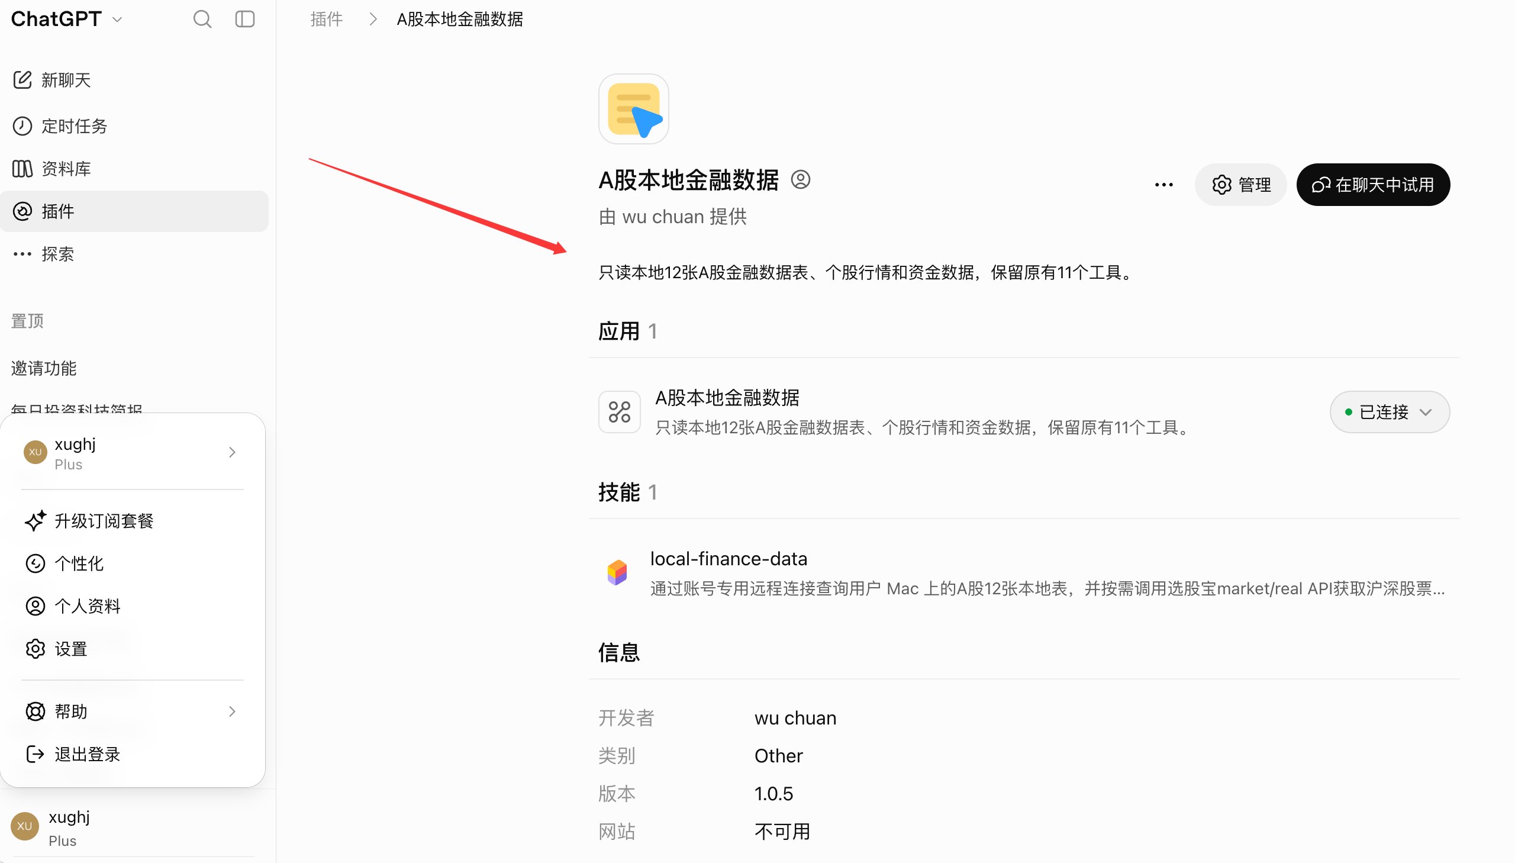The width and height of the screenshot is (1515, 863).
Task: Open 设置 settings in popup menu
Action: coord(133,649)
